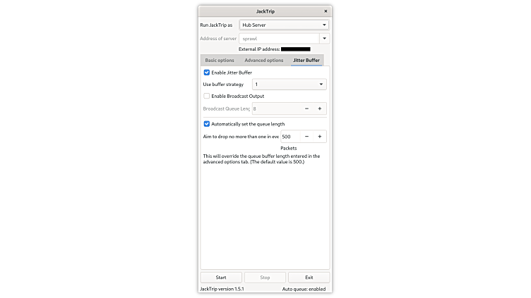The image size is (531, 298).
Task: Increase the packet drop threshold with plus
Action: pyautogui.click(x=319, y=137)
